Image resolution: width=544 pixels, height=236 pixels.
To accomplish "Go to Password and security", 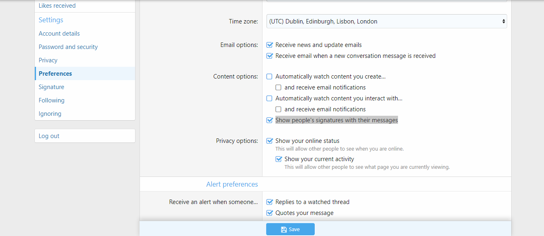I will [68, 47].
